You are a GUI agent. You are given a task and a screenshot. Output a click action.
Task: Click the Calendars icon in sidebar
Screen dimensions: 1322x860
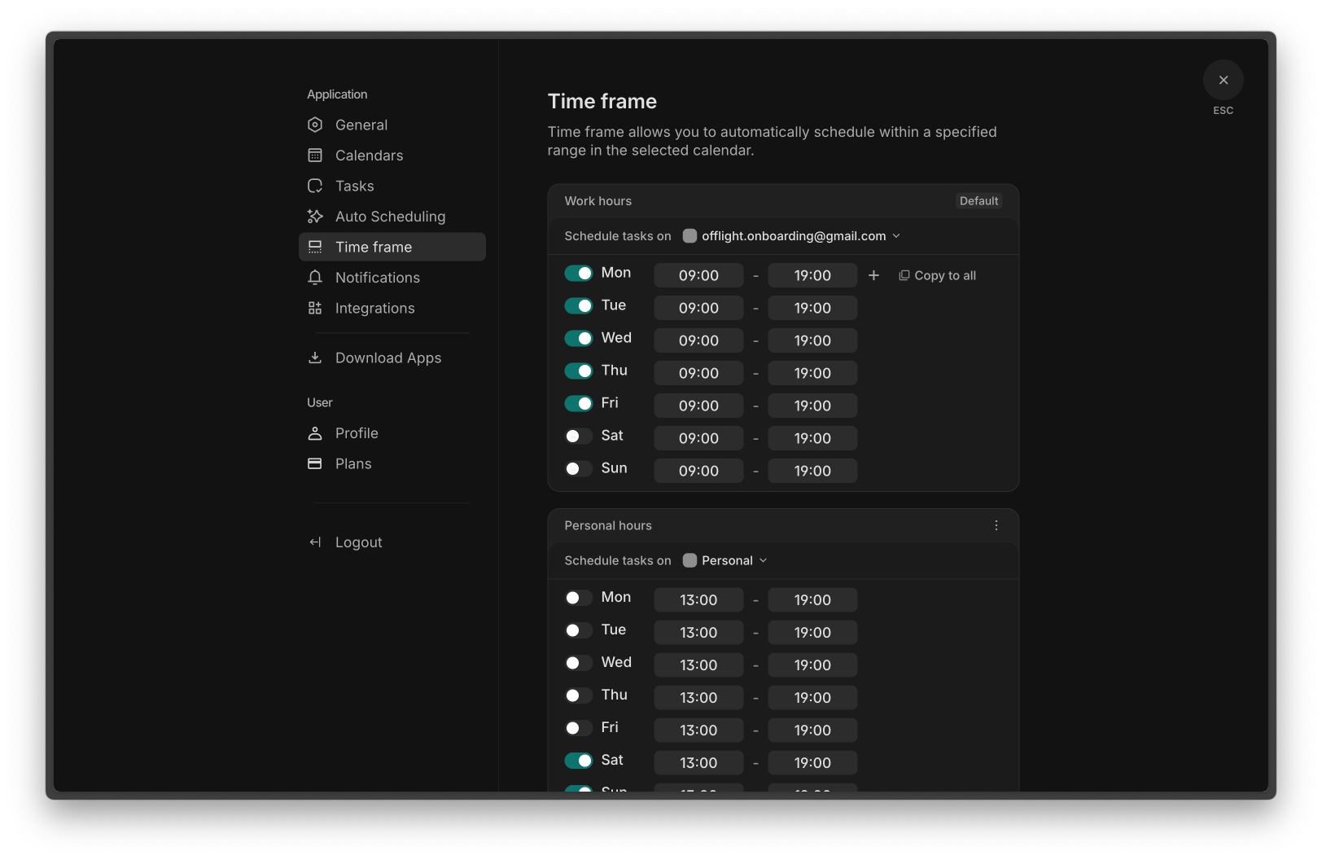click(315, 156)
